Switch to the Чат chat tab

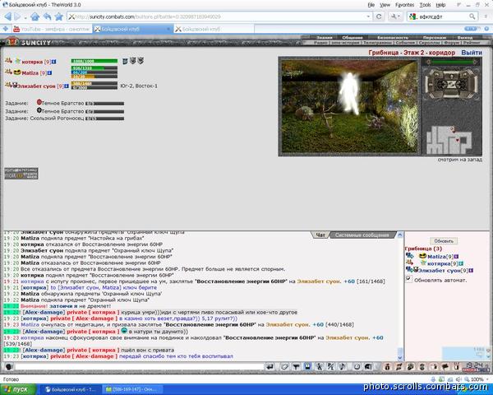point(320,235)
